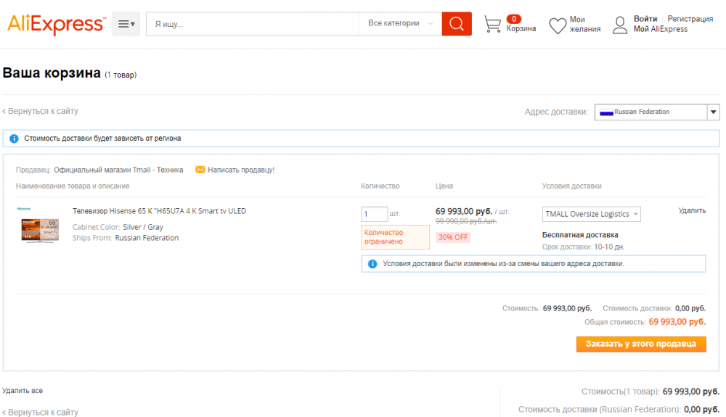Open 'Мой AliExpress' account link

coord(660,29)
